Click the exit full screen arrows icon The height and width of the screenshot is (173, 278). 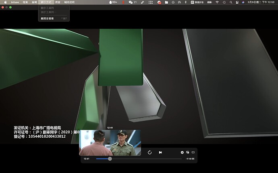click(x=193, y=152)
